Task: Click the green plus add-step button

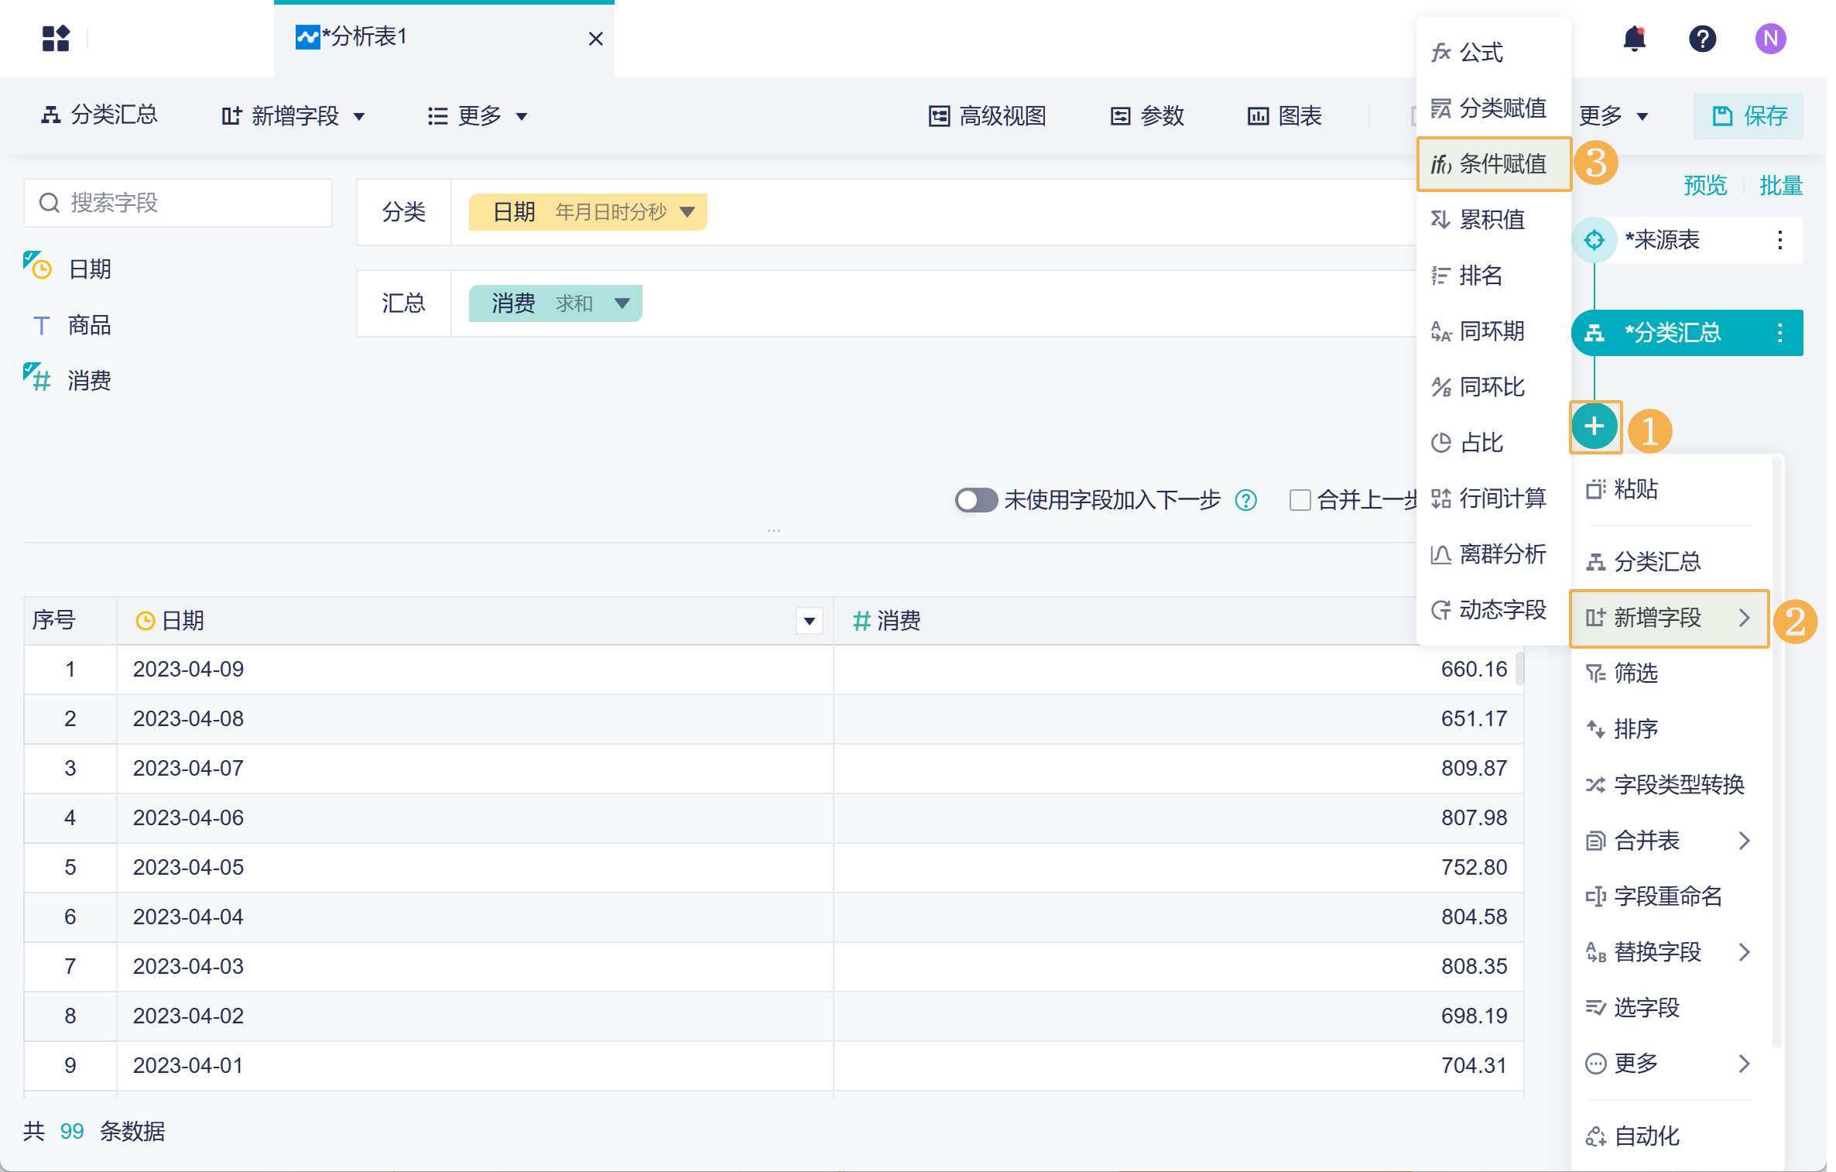Action: 1594,427
